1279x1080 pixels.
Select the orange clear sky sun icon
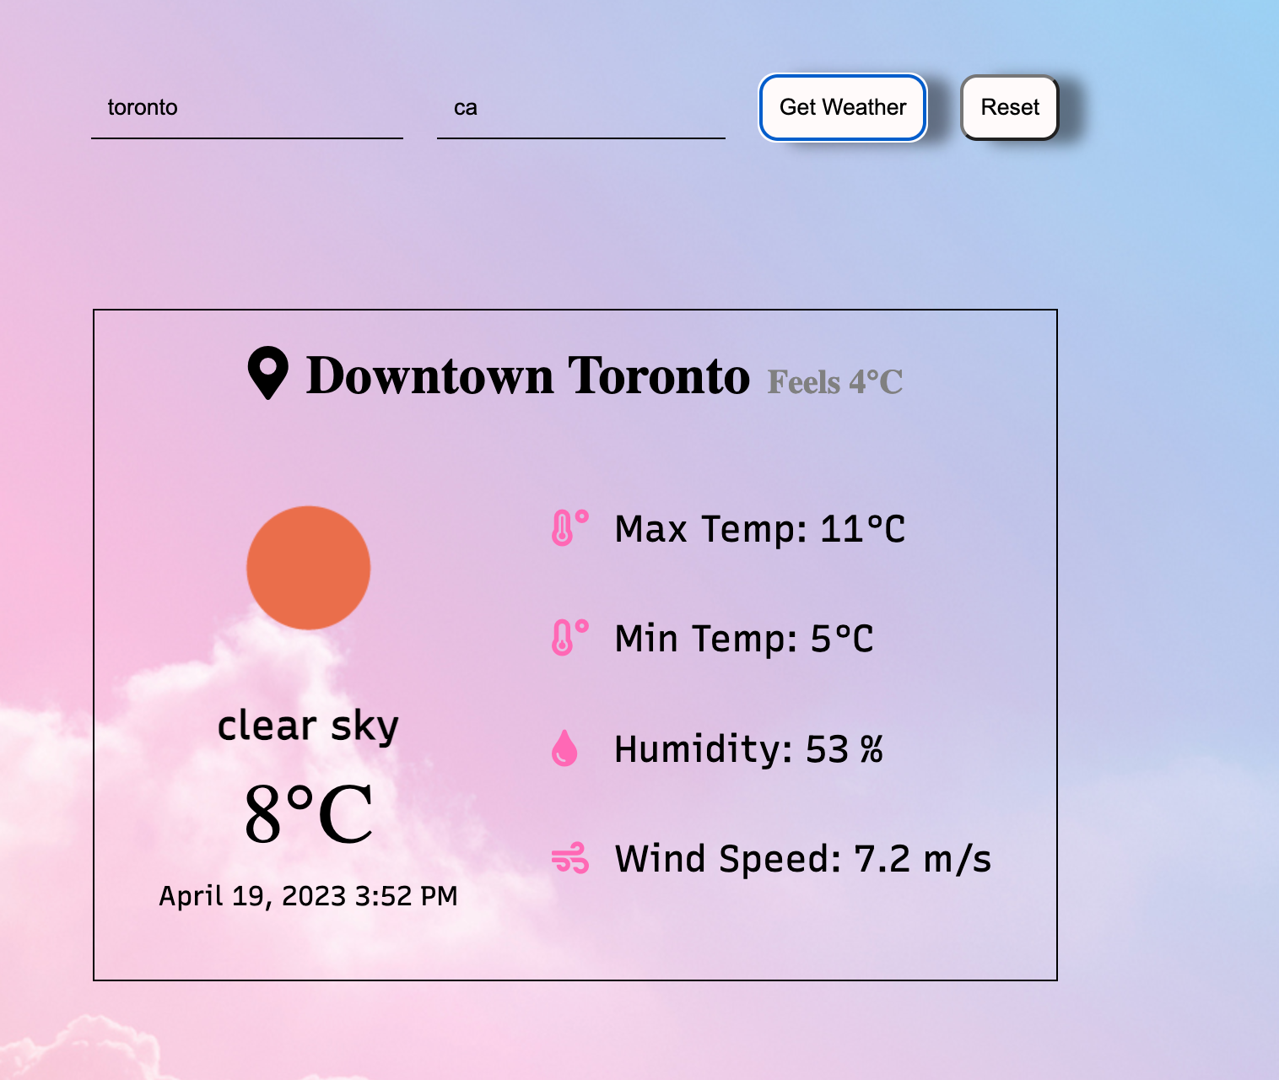(309, 568)
